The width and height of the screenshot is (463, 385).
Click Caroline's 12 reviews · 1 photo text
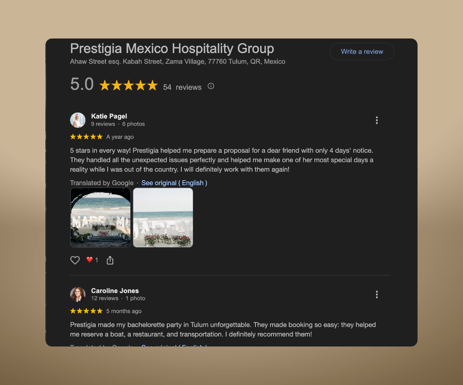pos(118,299)
